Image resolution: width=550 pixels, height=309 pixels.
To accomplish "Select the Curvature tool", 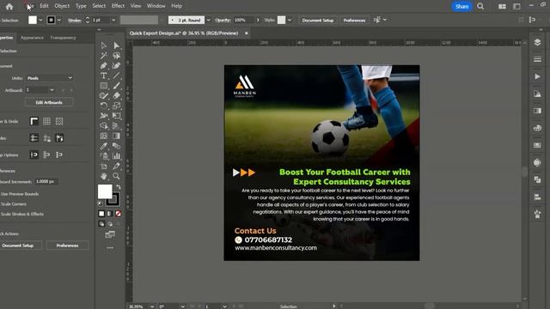I will [x=117, y=65].
